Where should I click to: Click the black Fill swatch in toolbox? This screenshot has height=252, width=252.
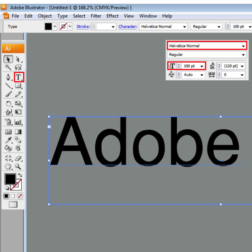pyautogui.click(x=10, y=179)
